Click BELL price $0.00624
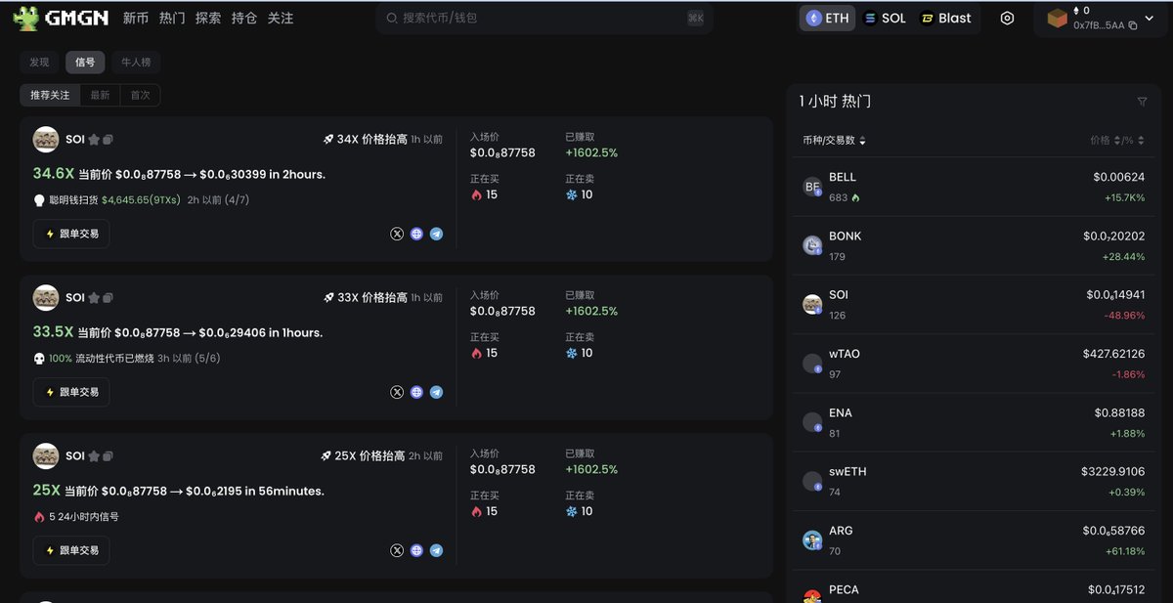Image resolution: width=1173 pixels, height=603 pixels. tap(1118, 177)
